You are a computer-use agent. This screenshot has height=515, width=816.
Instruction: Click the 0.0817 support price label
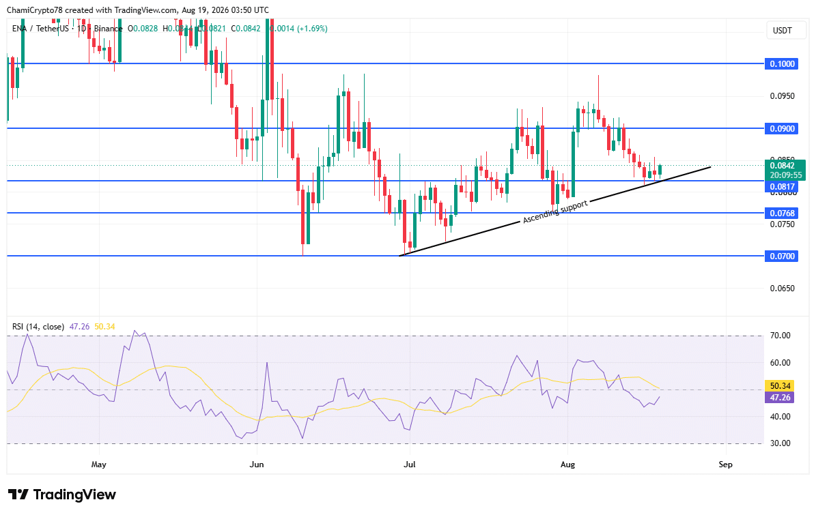tap(781, 187)
